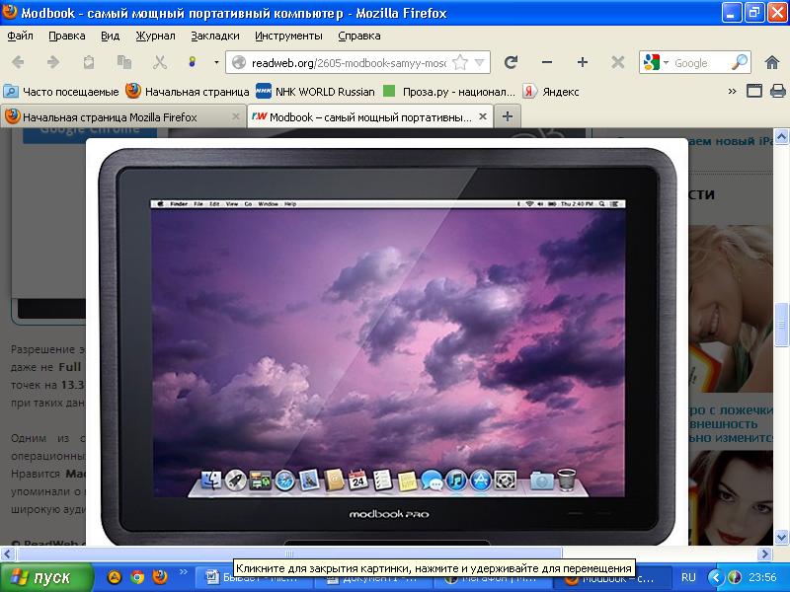This screenshot has height=592, width=790.
Task: Close the Начальная страница Mozilla Firefox tab
Action: 235,116
